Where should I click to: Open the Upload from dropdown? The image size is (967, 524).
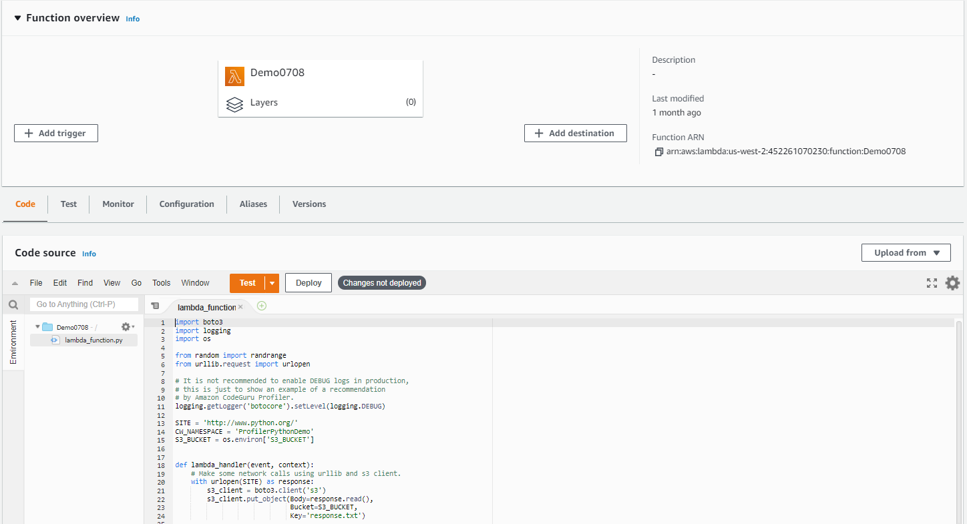[x=906, y=252]
